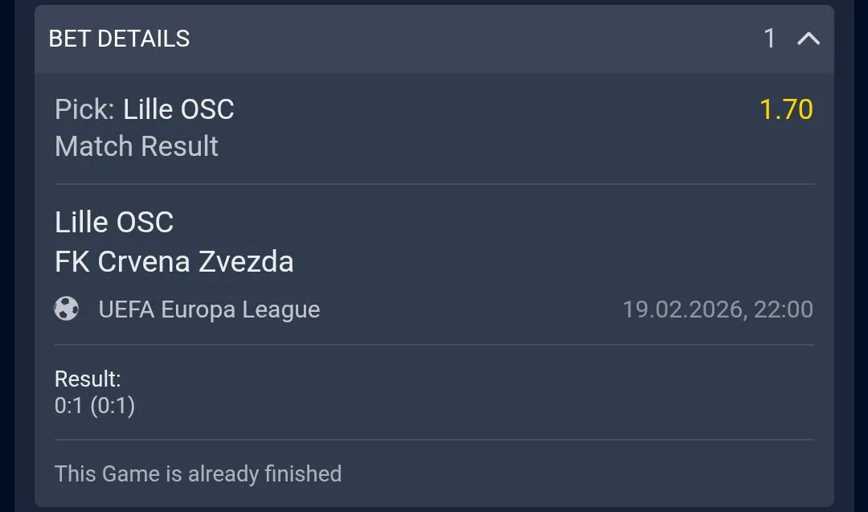Open the Lille OSC home team name

tap(114, 222)
